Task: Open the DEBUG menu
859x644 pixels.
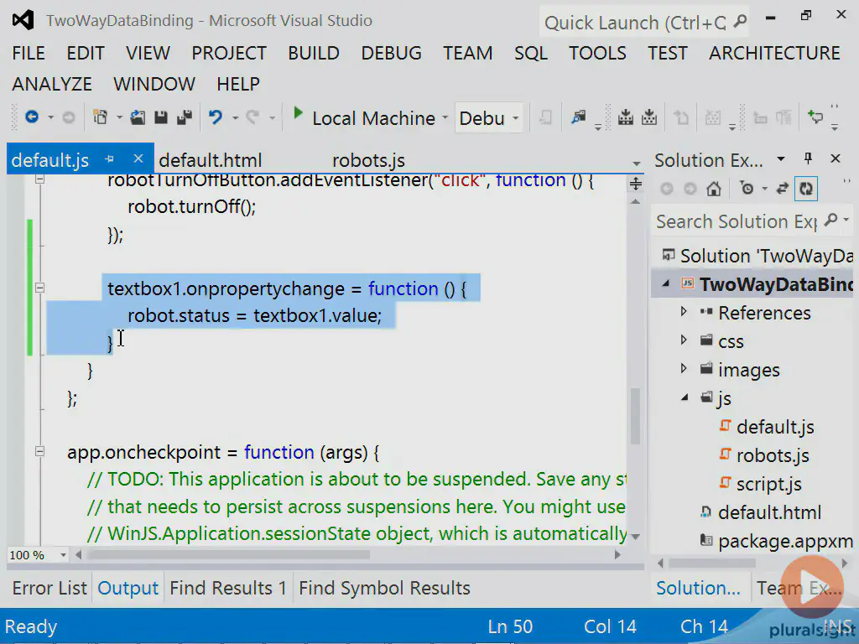Action: [x=391, y=53]
